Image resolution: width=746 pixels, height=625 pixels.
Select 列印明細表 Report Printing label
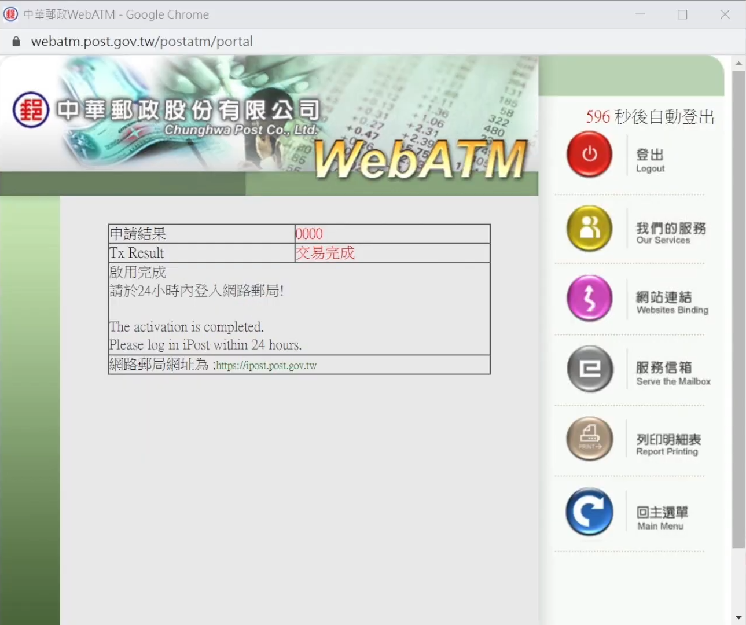pos(668,444)
